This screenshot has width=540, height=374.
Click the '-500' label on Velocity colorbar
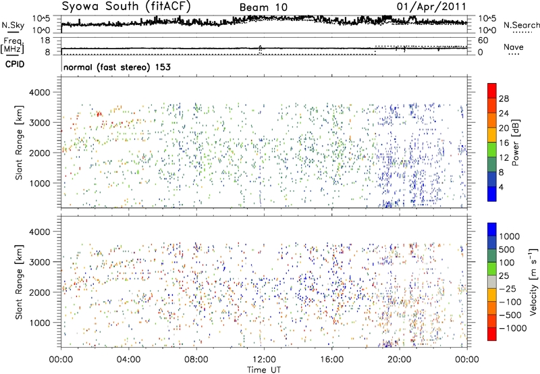click(x=510, y=315)
